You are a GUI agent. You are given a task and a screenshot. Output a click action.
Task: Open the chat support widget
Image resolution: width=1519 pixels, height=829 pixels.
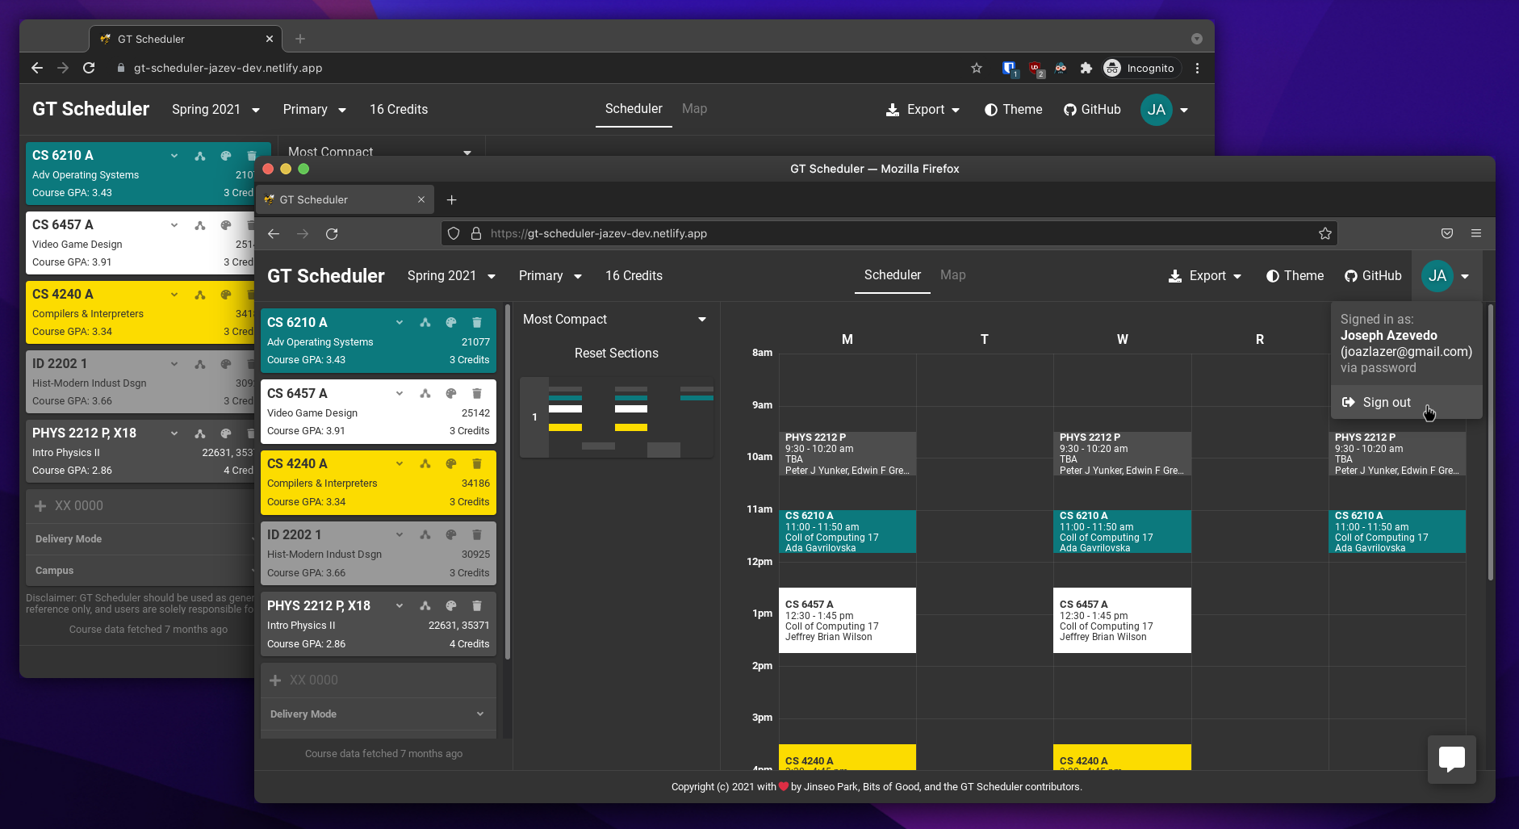(1451, 759)
